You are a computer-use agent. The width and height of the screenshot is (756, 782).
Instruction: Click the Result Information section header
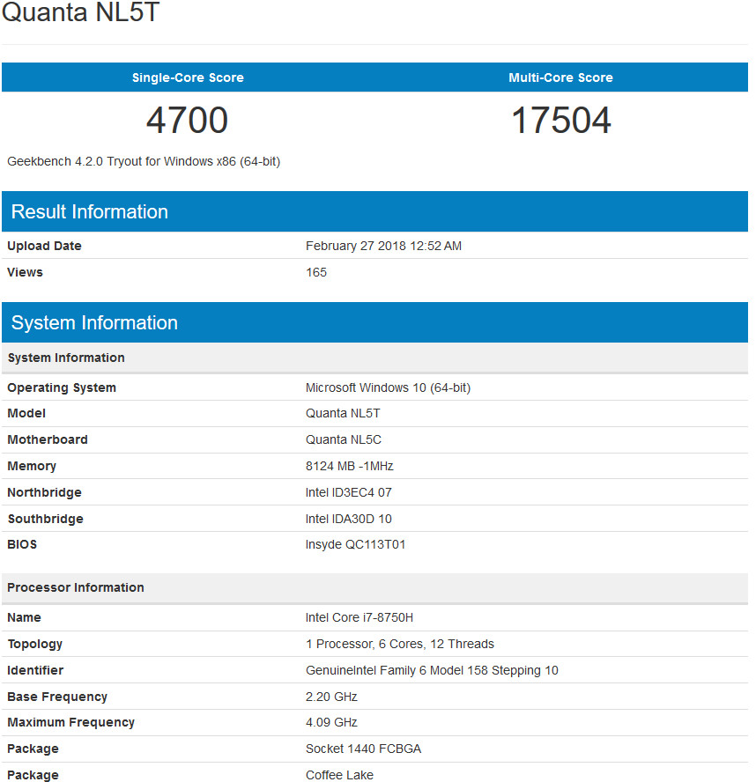tap(90, 212)
